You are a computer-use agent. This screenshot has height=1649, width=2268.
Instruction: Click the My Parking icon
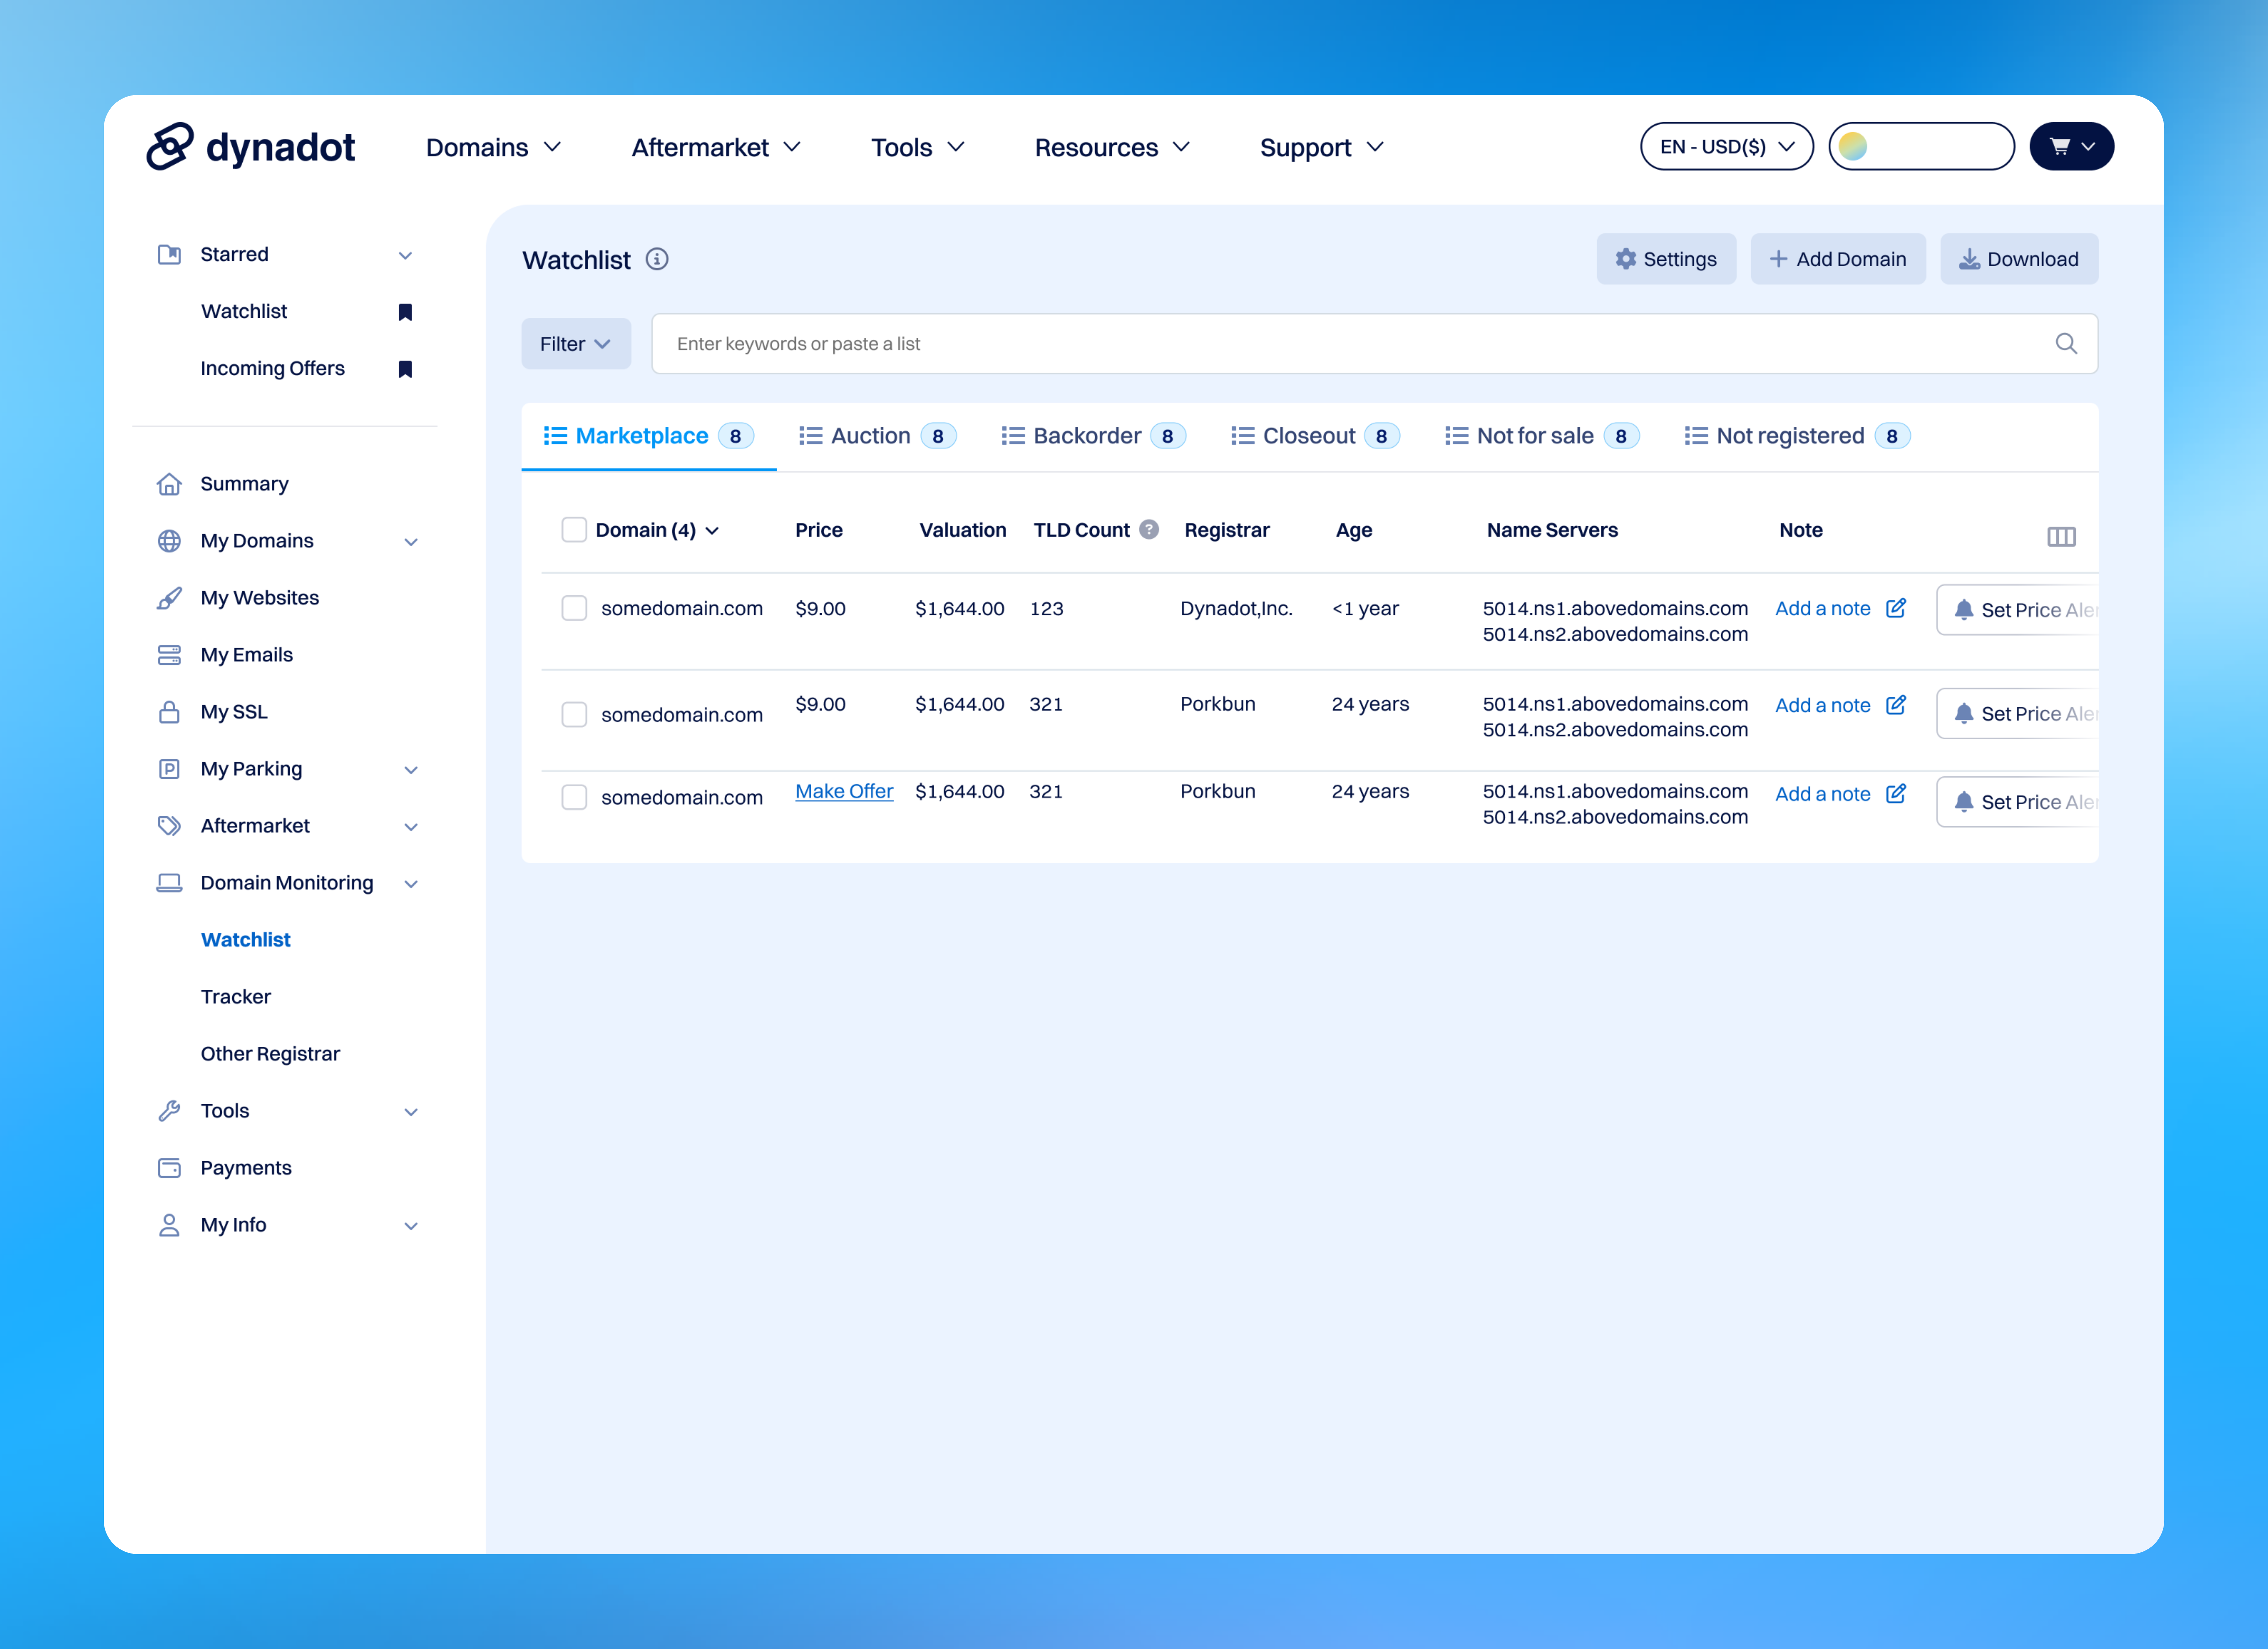tap(169, 769)
